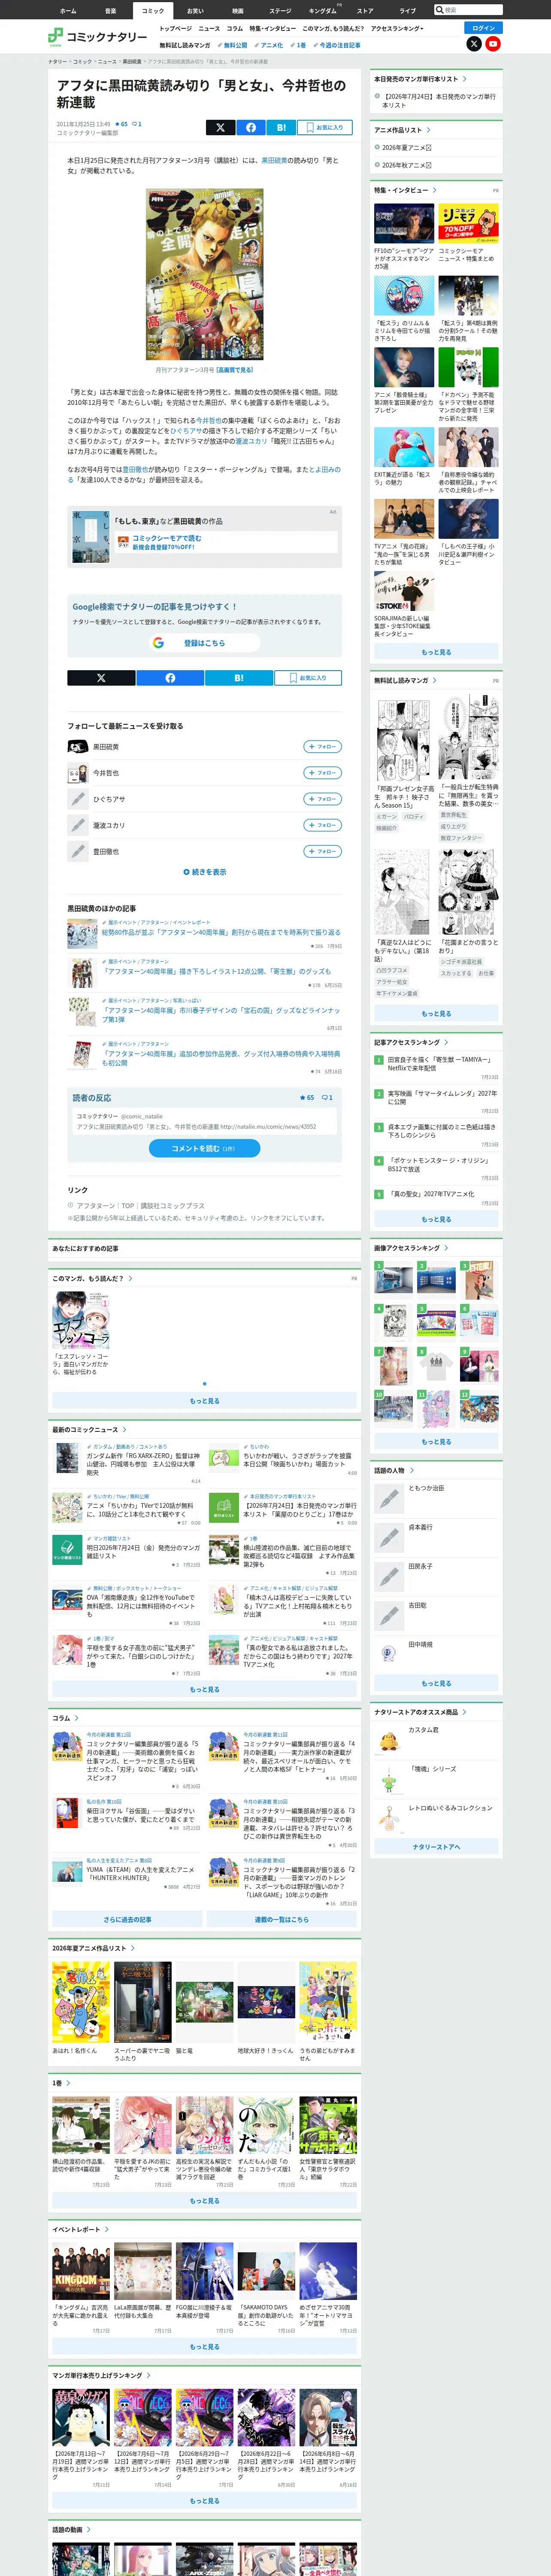551x2576 pixels.
Task: Click 連載の一覧はこちら under the コラム section
Action: pyautogui.click(x=282, y=1919)
